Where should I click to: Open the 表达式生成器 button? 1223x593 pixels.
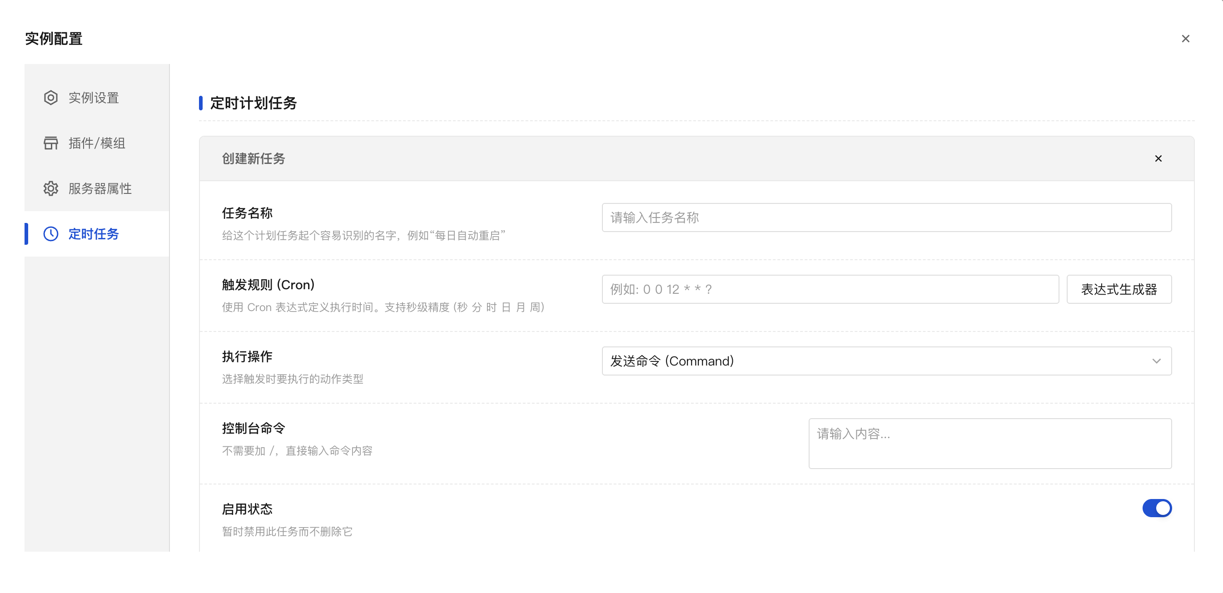click(1119, 289)
